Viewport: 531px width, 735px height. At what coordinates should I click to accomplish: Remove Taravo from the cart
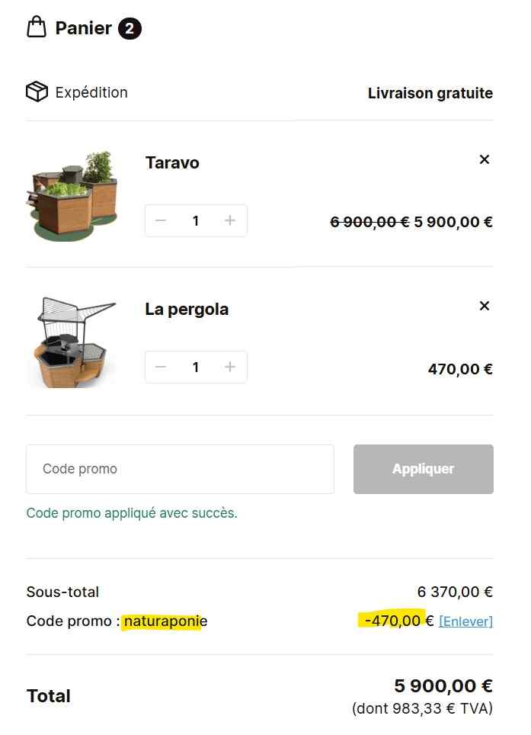(484, 159)
